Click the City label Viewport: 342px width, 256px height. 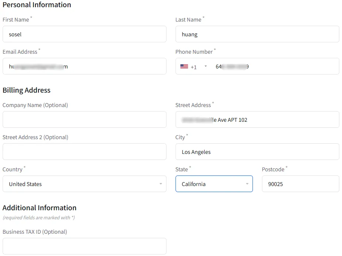pyautogui.click(x=180, y=137)
